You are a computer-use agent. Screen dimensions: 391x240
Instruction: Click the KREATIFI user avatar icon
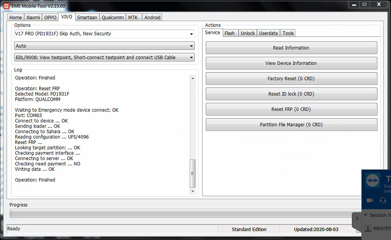point(368,228)
